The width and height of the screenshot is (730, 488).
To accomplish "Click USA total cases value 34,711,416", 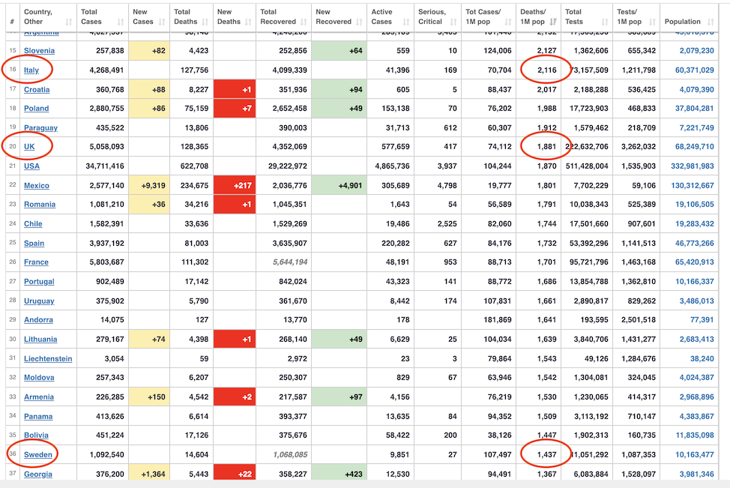I will [105, 166].
